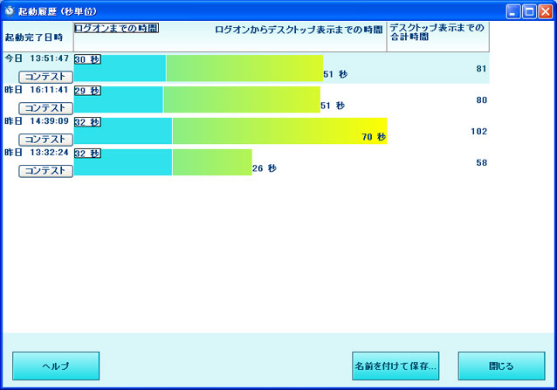Click the 70 秒 desktop time label
The width and height of the screenshot is (557, 390).
374,137
